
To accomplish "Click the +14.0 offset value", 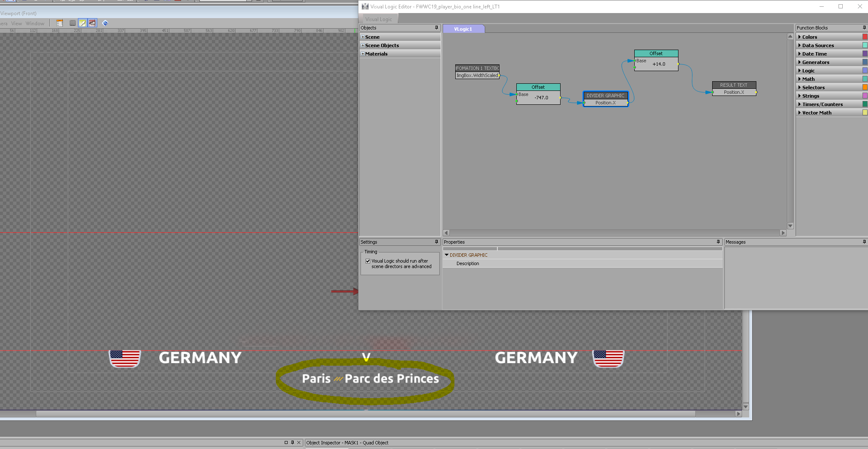I will pos(659,64).
